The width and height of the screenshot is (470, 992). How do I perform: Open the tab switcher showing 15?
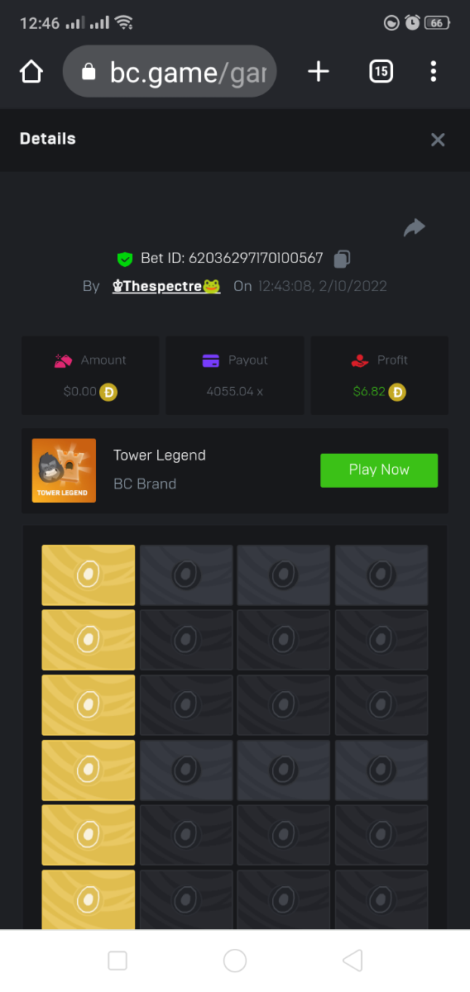click(x=381, y=72)
